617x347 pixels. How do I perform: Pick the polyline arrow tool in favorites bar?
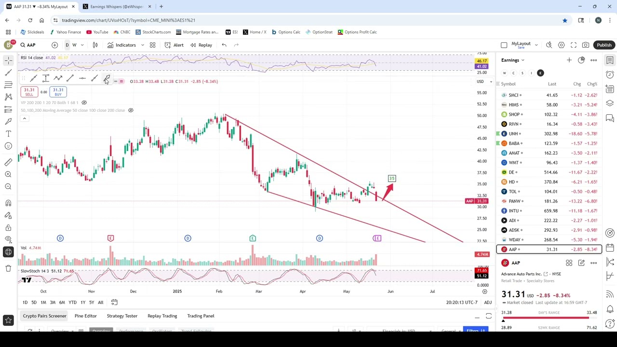[x=58, y=79]
